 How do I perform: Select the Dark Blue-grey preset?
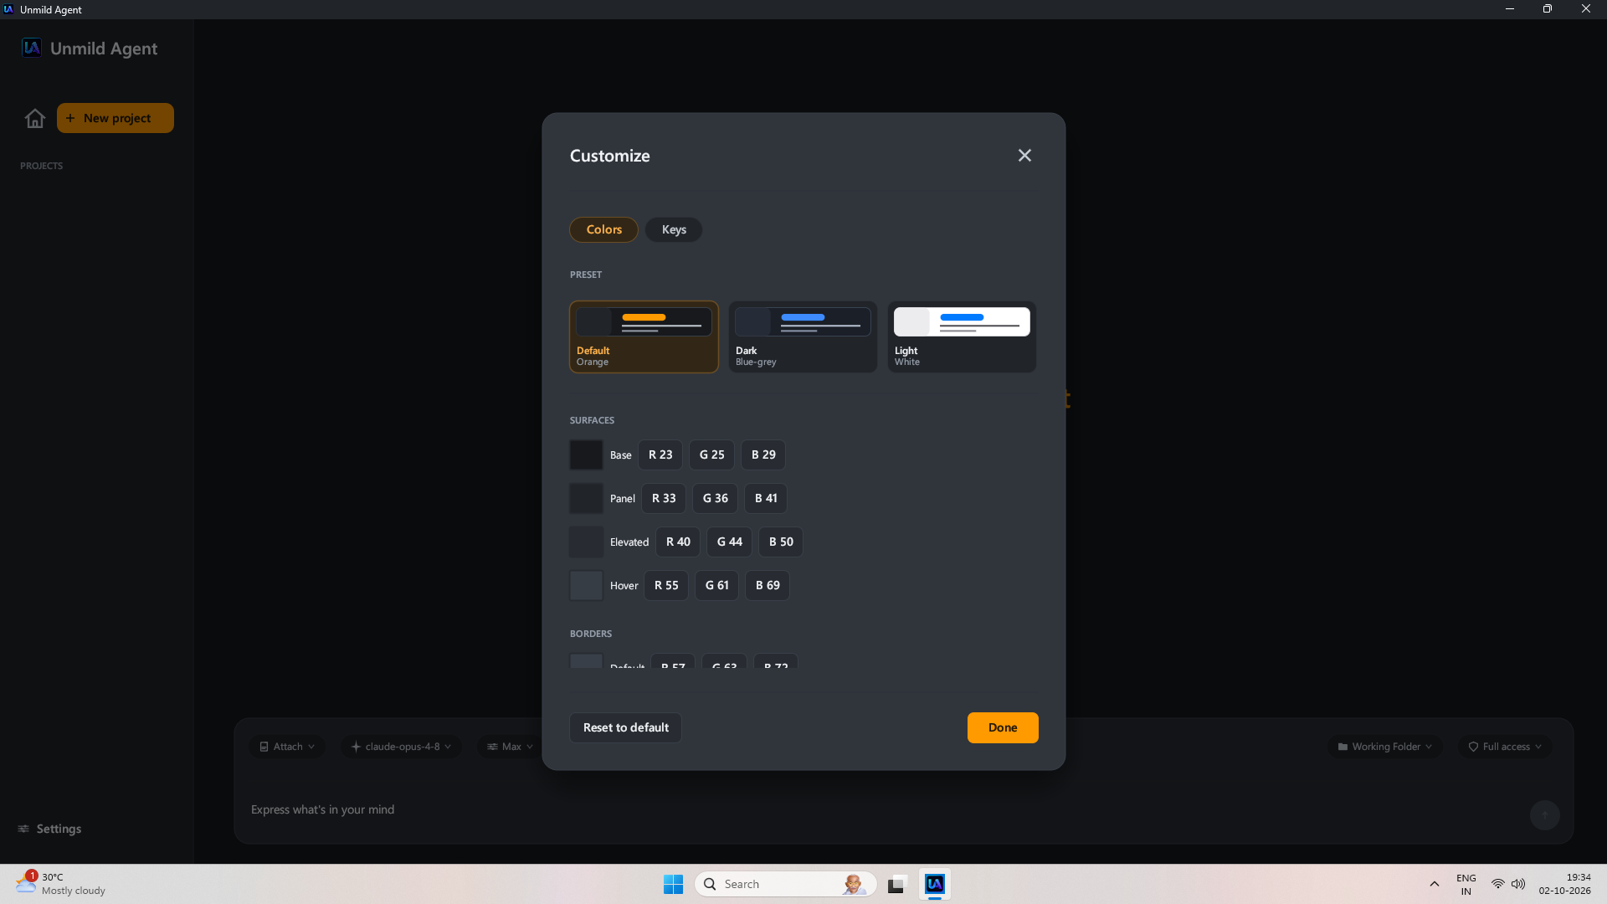point(803,336)
